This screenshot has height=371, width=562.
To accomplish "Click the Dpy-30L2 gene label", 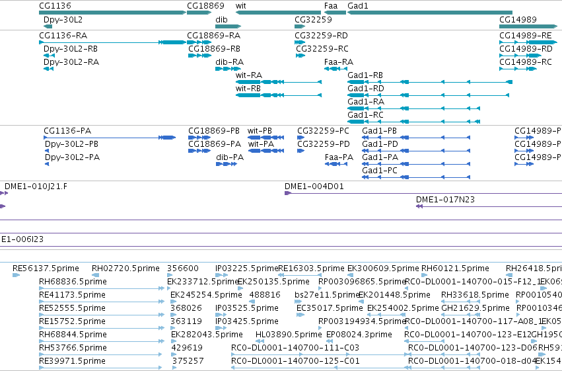I will [63, 19].
